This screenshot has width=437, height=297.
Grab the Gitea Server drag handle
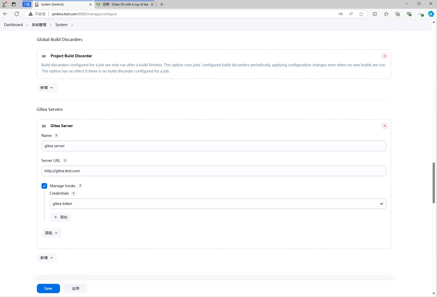[44, 126]
